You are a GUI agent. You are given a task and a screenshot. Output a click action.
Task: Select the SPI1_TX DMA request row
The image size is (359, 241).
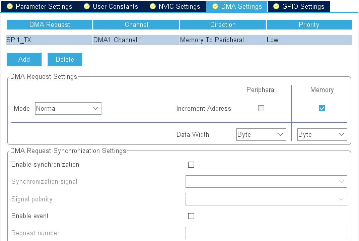[x=179, y=40]
